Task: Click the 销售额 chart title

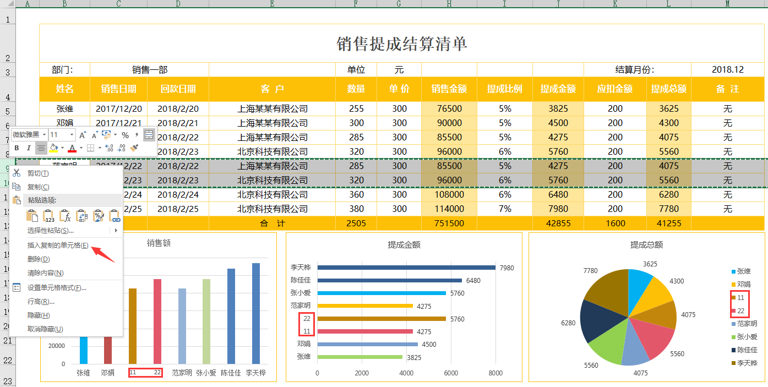Action: tap(158, 242)
